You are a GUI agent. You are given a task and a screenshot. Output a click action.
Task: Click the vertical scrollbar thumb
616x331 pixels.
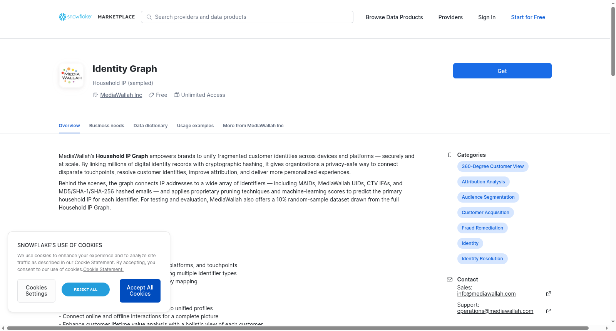click(613, 42)
